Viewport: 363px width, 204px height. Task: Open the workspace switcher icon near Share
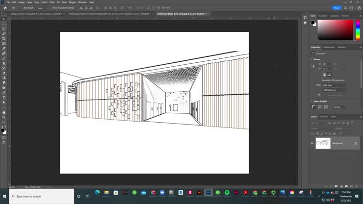pos(351,8)
